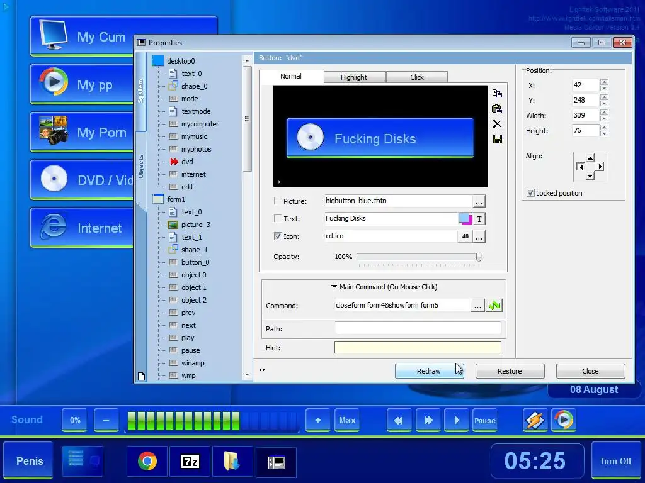Click Max volume button
The image size is (645, 483).
coord(347,420)
